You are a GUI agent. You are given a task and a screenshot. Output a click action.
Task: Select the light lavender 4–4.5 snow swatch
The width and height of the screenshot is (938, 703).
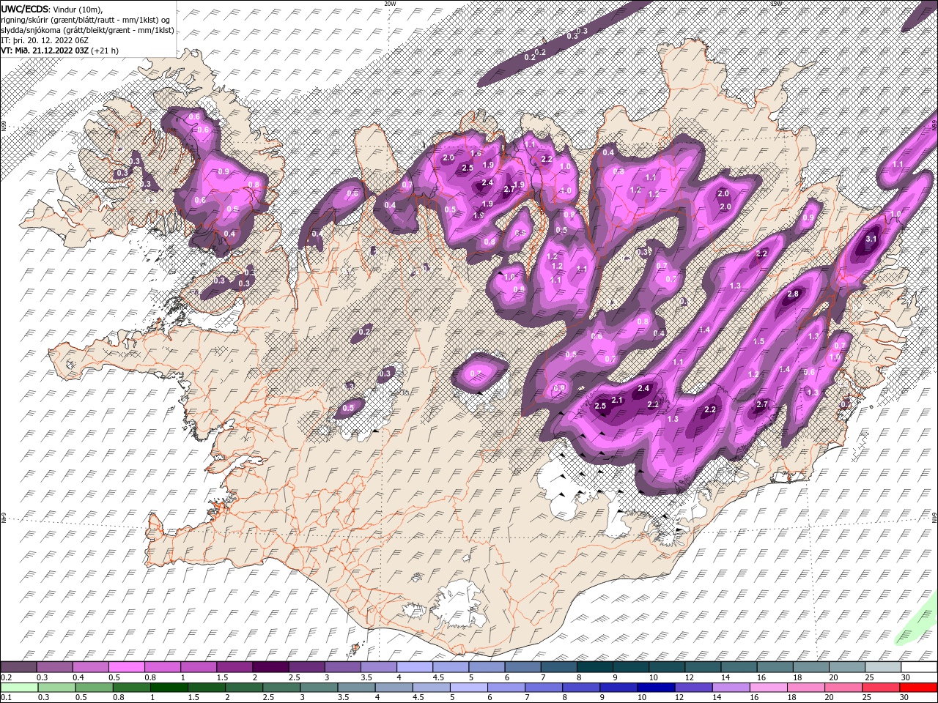coord(414,667)
